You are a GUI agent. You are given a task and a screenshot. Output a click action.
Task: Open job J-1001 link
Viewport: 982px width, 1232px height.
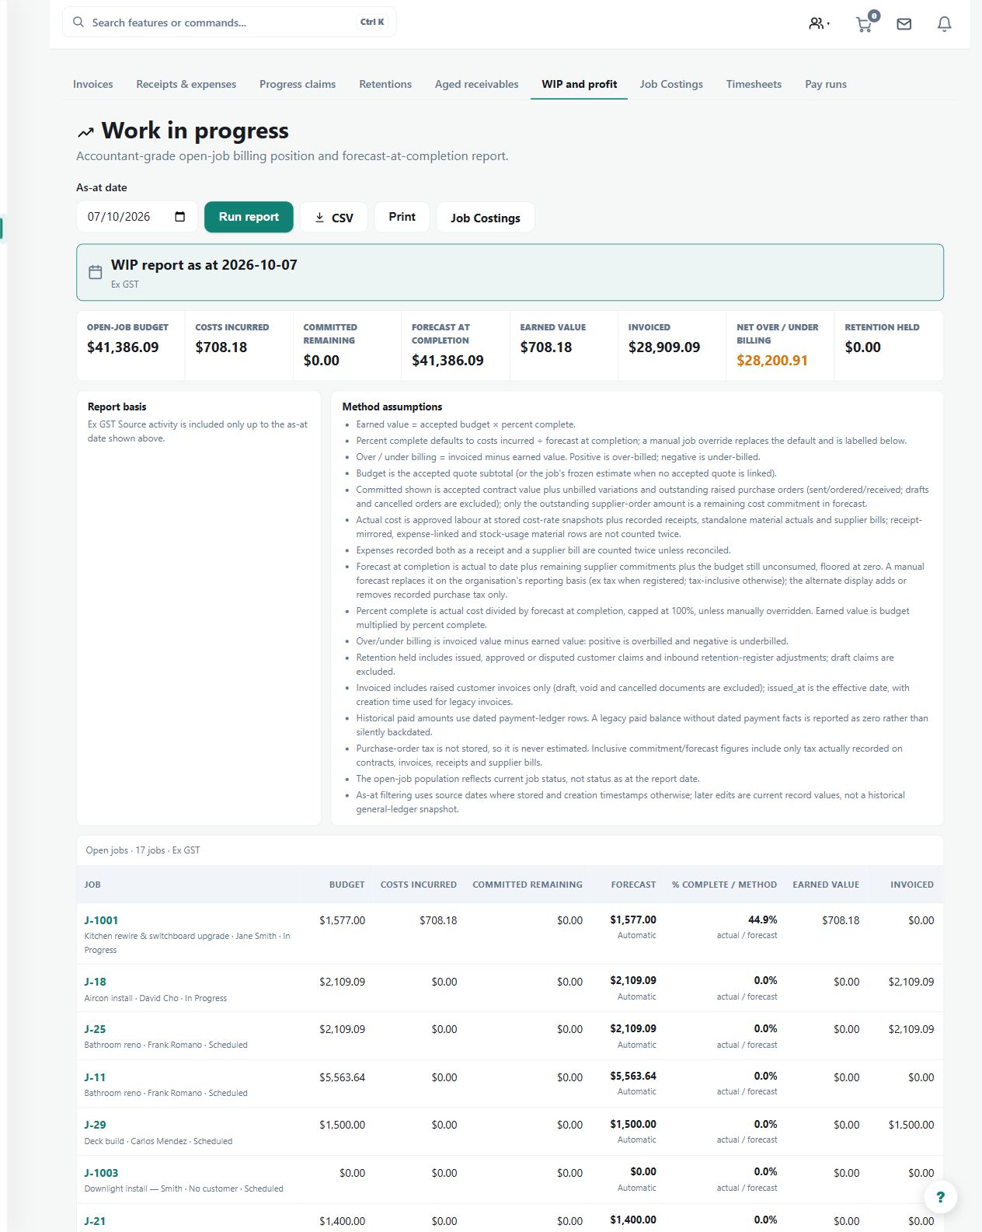[101, 920]
